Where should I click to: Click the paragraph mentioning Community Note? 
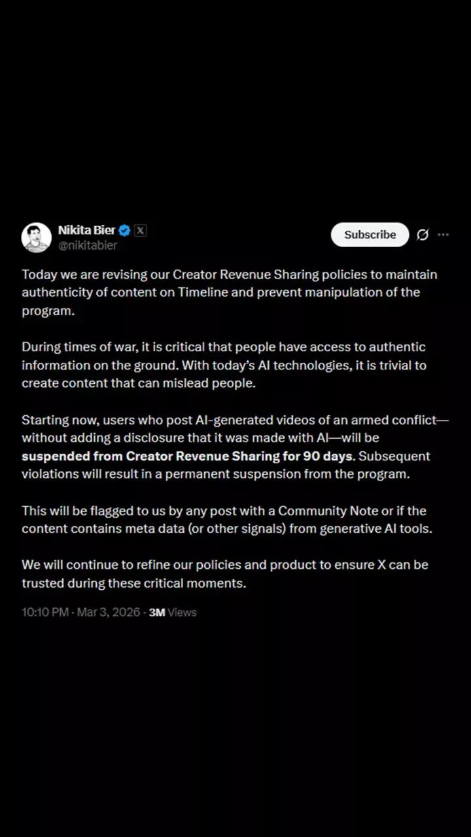tap(226, 519)
